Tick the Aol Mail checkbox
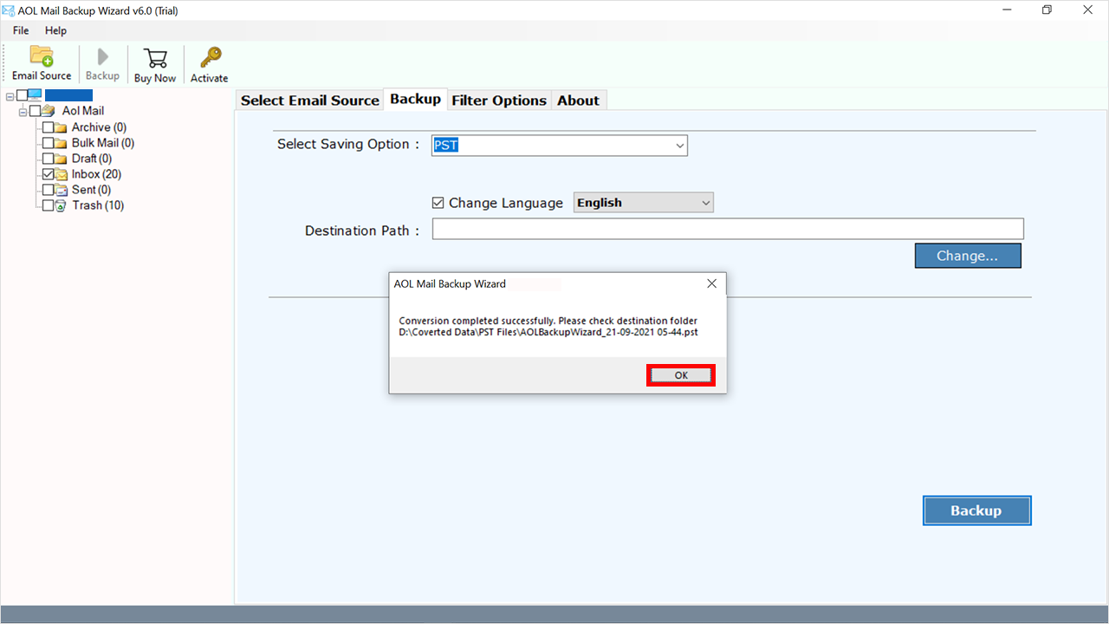Screen dimensions: 1109x624 (35, 111)
